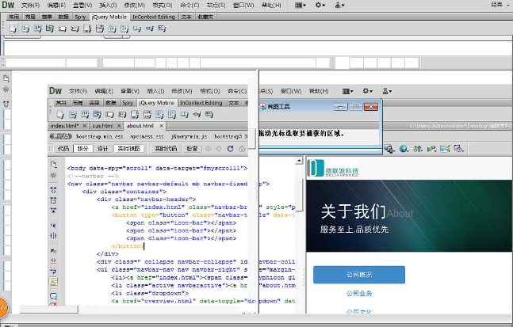513x327 pixels.
Task: Open the gear settings dropdown in top bar
Action: (320, 5)
